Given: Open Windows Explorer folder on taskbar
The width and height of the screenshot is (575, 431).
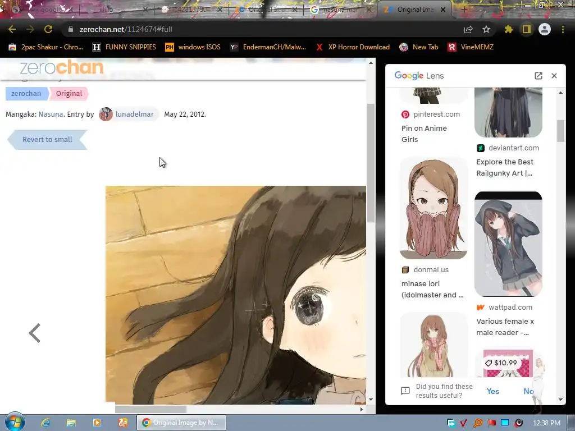Looking at the screenshot, I should coord(71,423).
